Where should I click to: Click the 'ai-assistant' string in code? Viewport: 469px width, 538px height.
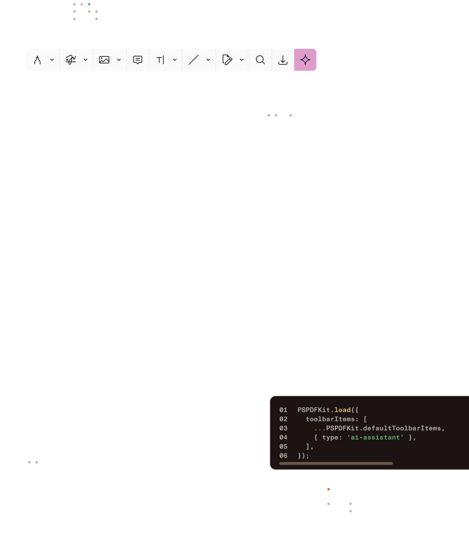(x=375, y=437)
